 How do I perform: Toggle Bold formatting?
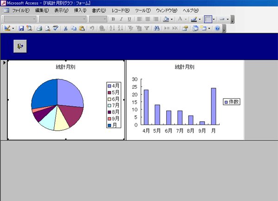point(113,19)
